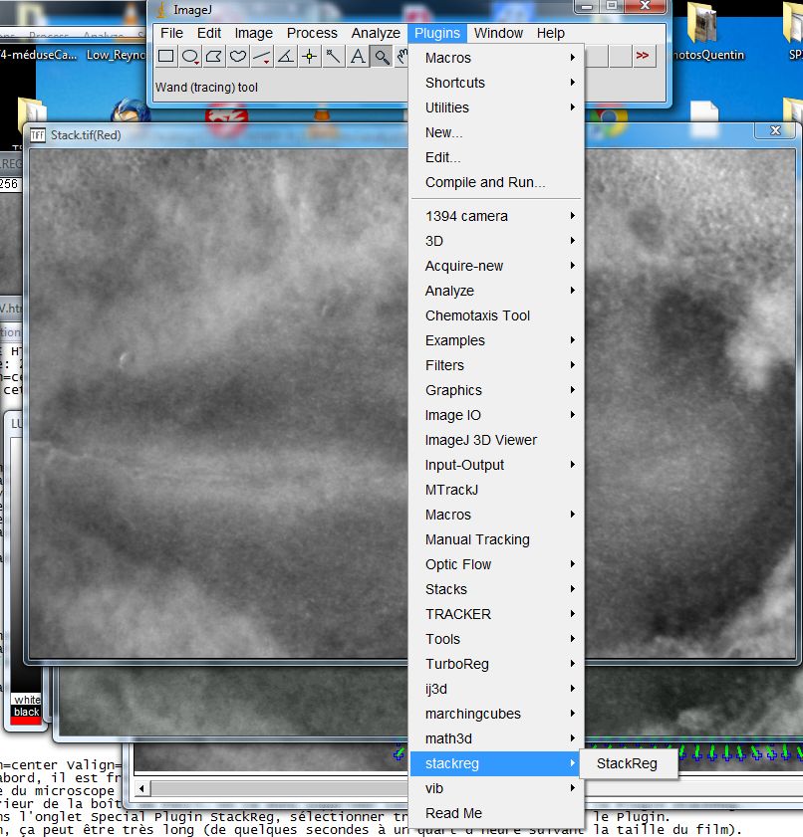This screenshot has height=837, width=803.
Task: Select the Text tool
Action: 357,57
